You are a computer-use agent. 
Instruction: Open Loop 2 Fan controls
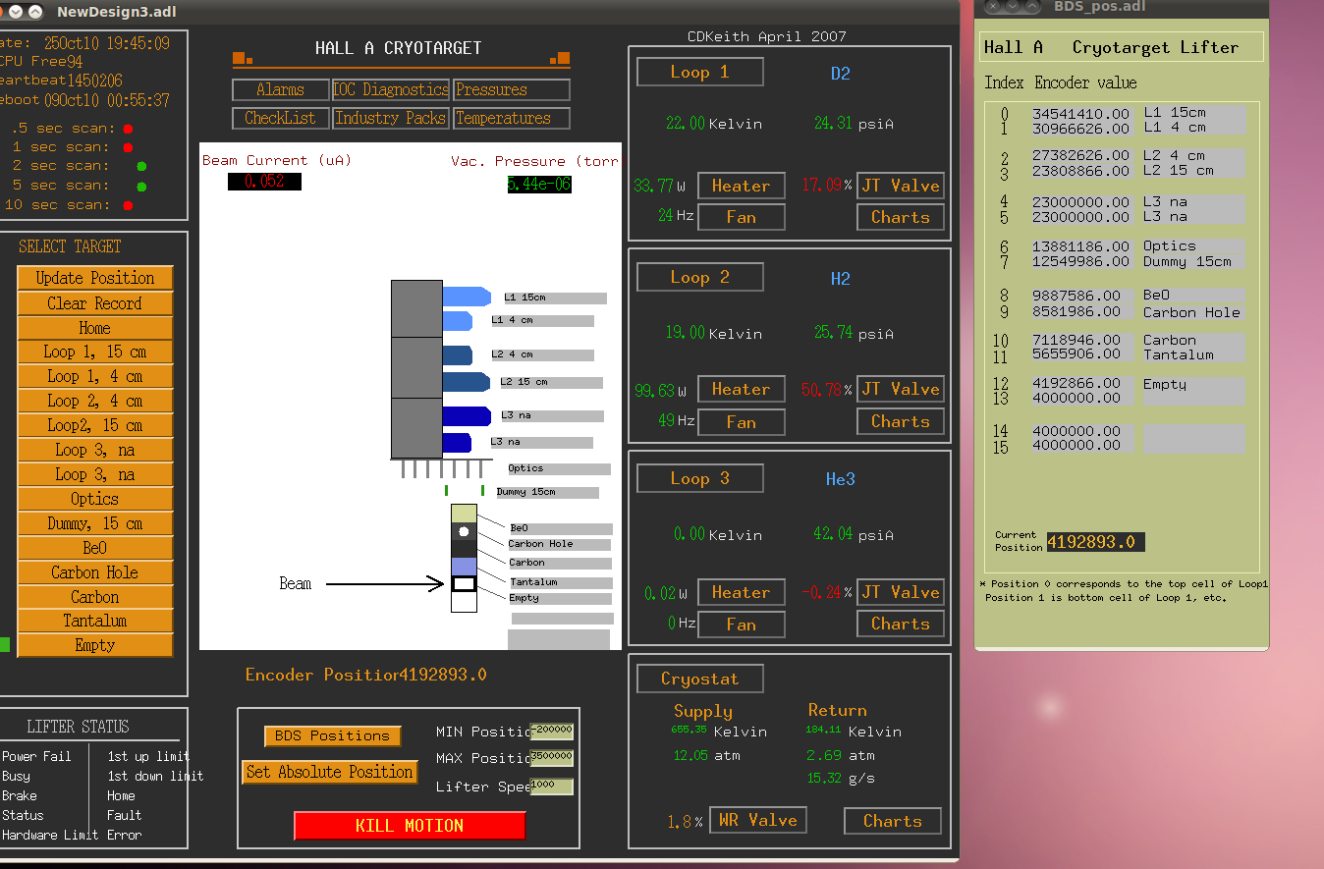click(x=742, y=421)
